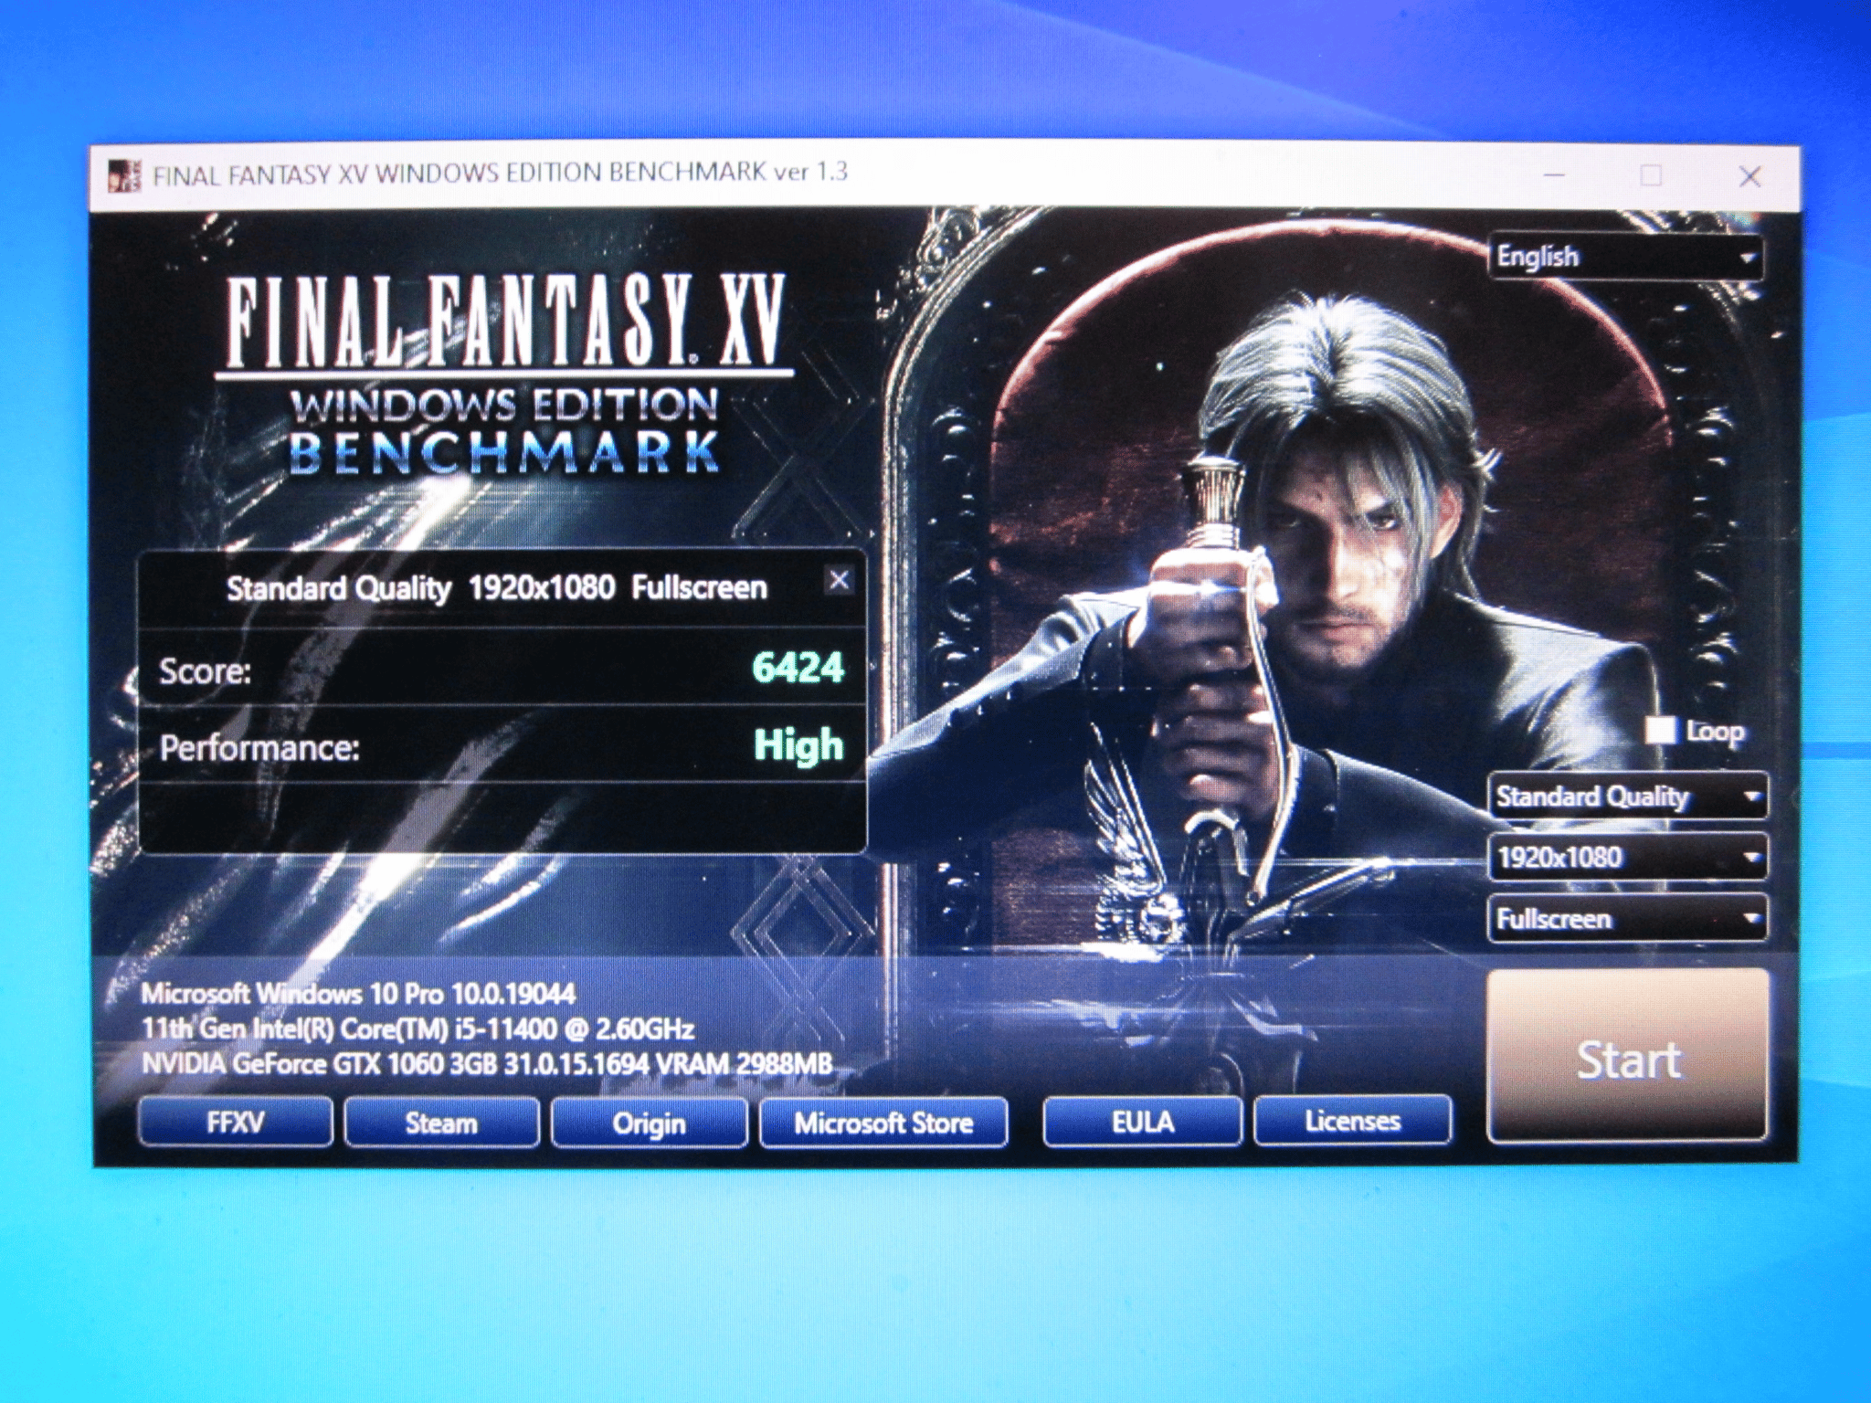Minimize the benchmark window
This screenshot has height=1403, width=1871.
coord(1554,174)
